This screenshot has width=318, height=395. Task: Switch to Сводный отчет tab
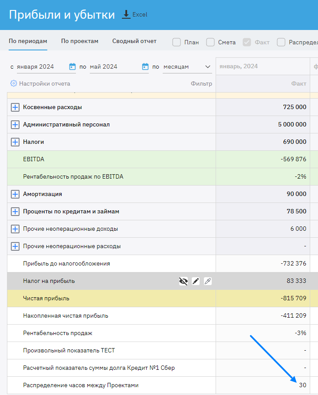click(134, 41)
